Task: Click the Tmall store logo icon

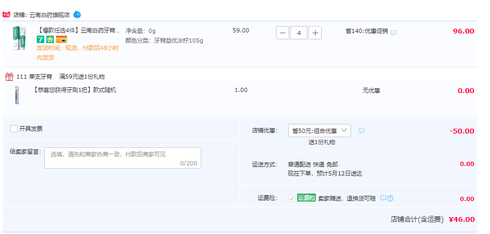Action: click(x=6, y=14)
